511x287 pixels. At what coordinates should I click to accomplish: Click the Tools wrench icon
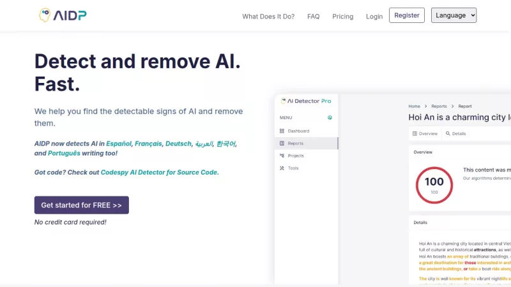pos(282,168)
